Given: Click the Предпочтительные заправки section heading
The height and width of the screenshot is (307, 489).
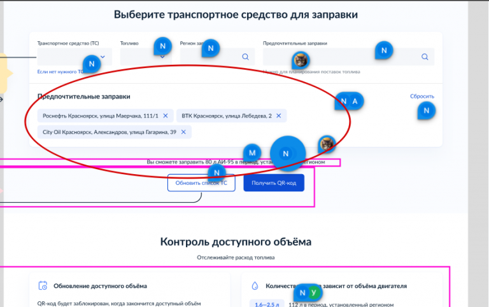Looking at the screenshot, I should [83, 97].
